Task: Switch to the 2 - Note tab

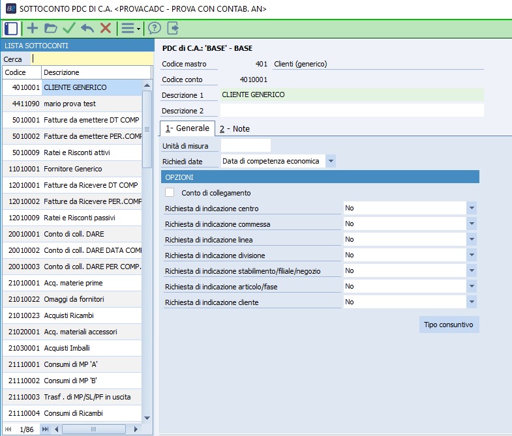Action: pyautogui.click(x=234, y=129)
